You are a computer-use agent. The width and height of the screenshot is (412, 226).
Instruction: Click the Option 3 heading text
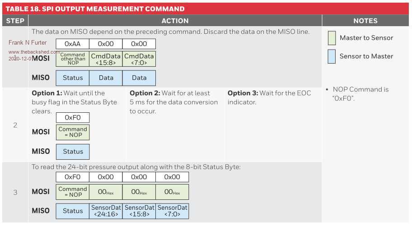point(243,93)
